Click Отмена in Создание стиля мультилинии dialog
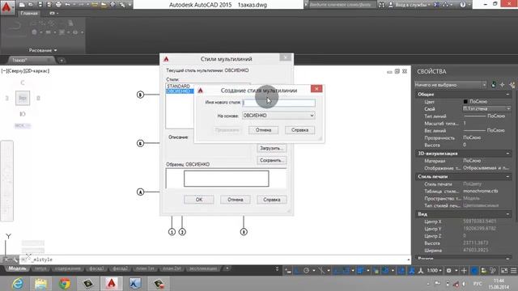Screen dimensions: 518x291 [x=263, y=130]
